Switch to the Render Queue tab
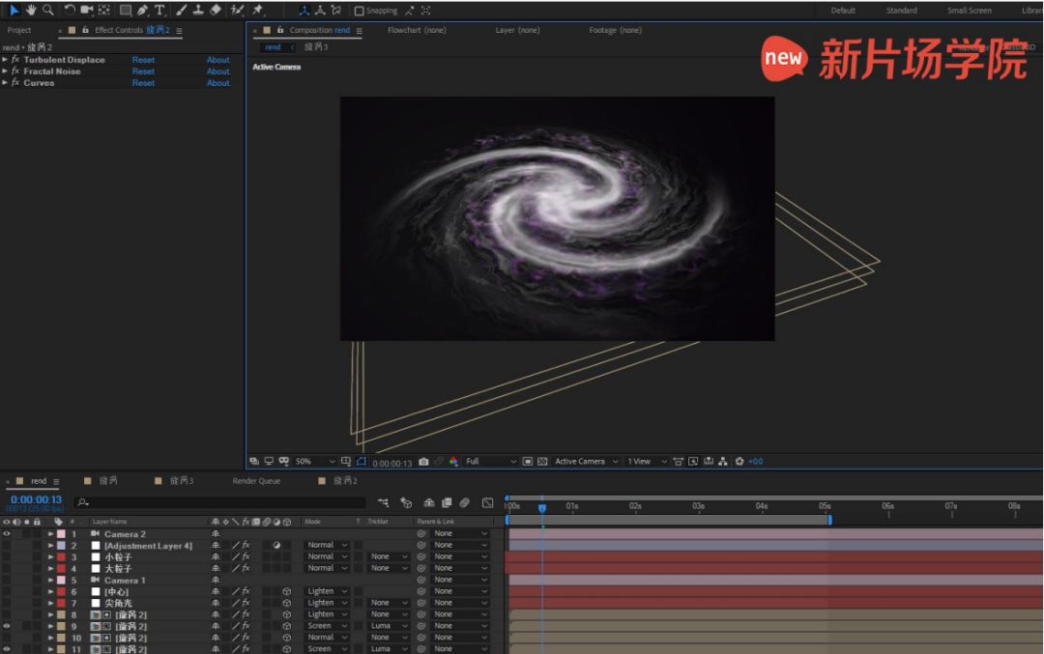1044x654 pixels. [x=256, y=481]
